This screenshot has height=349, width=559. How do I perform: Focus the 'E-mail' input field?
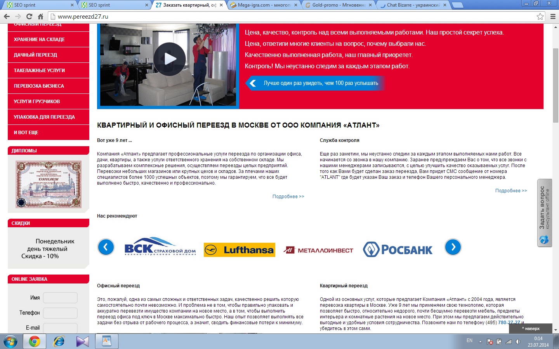click(60, 328)
